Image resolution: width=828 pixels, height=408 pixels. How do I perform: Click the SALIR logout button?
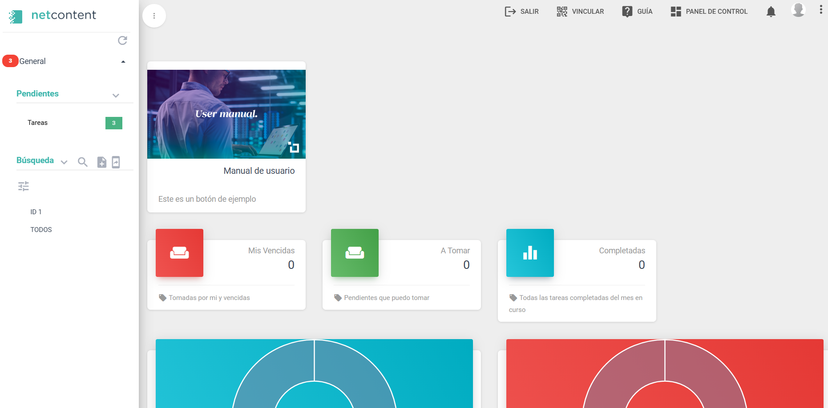tap(522, 12)
